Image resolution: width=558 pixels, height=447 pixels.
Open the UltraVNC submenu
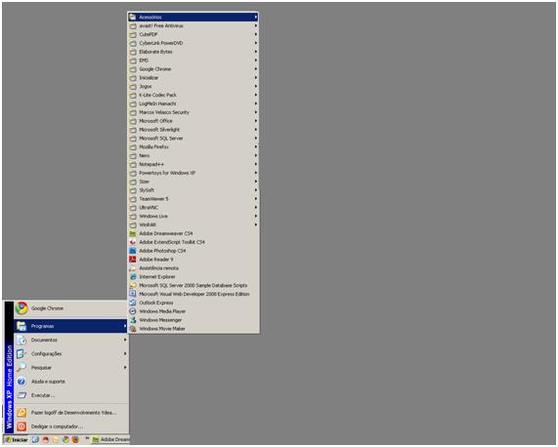click(x=193, y=208)
